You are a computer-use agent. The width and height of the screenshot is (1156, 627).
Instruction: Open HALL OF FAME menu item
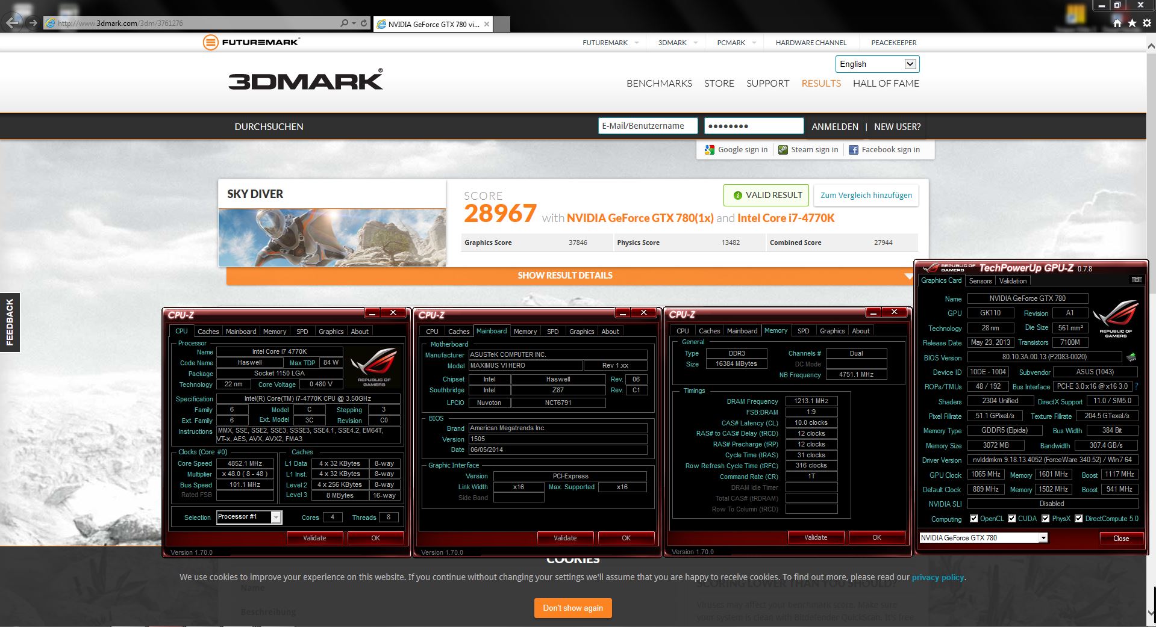[886, 84]
